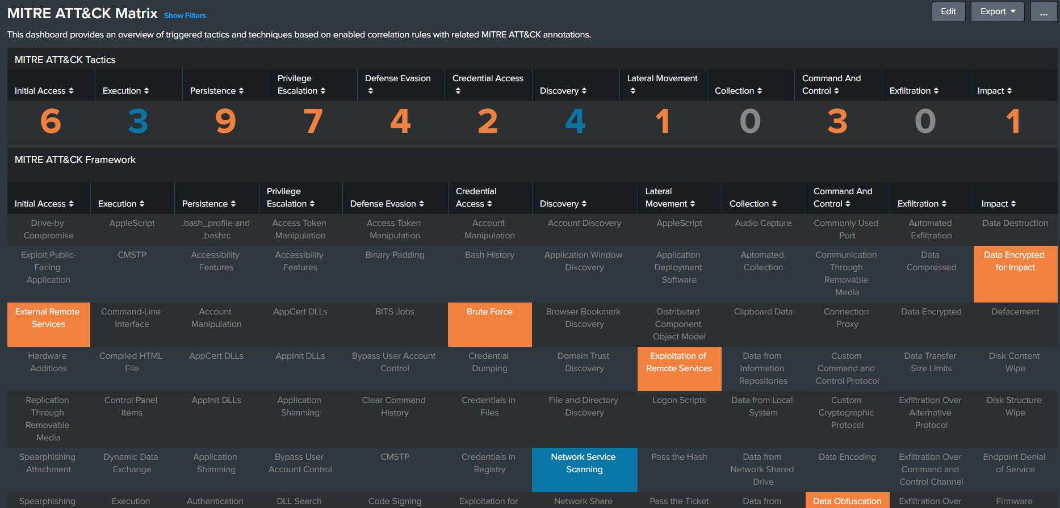Click Exploit Public-Facing Application technique
The image size is (1060, 508).
[48, 267]
